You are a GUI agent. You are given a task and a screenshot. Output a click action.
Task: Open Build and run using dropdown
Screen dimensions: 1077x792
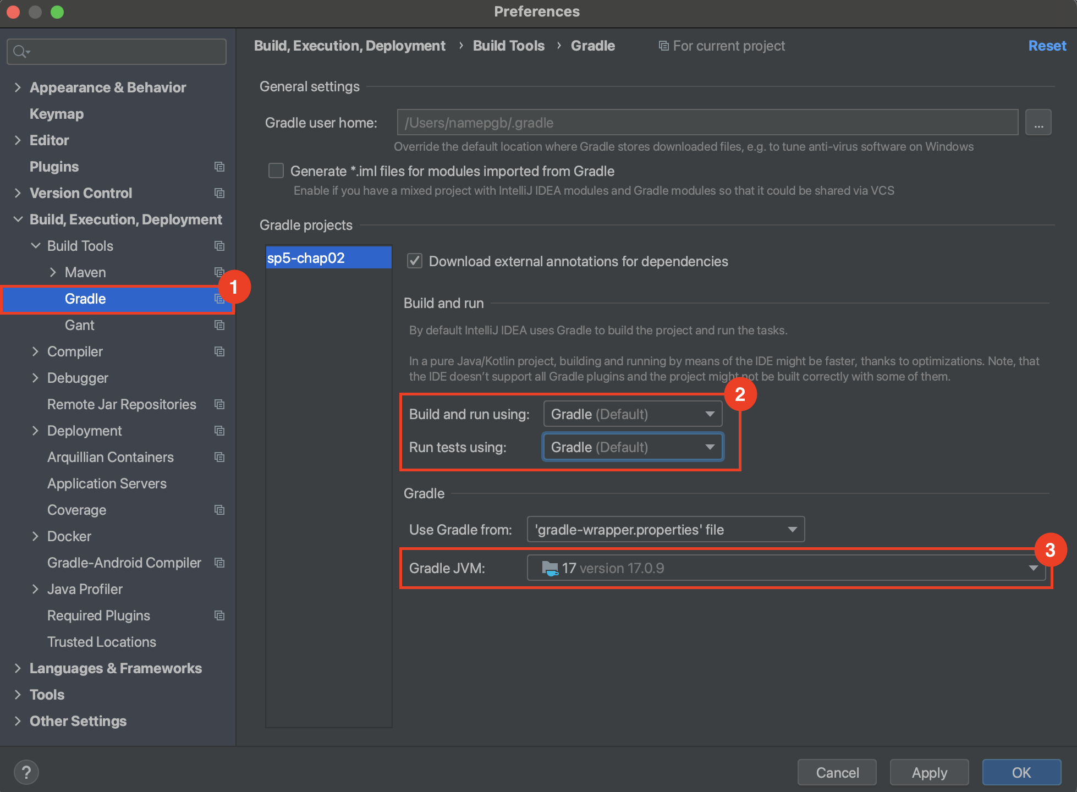pos(633,414)
